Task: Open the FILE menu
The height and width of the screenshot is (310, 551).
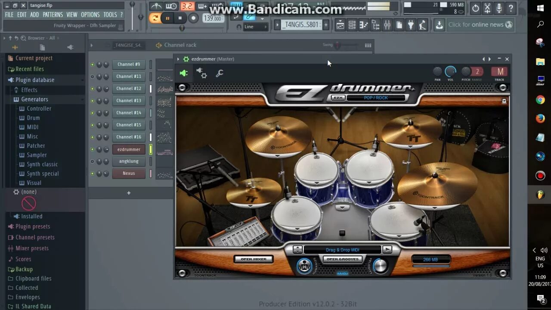Action: point(9,15)
